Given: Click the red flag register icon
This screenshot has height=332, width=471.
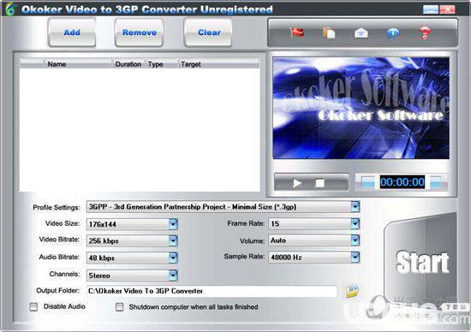Looking at the screenshot, I should (x=297, y=33).
